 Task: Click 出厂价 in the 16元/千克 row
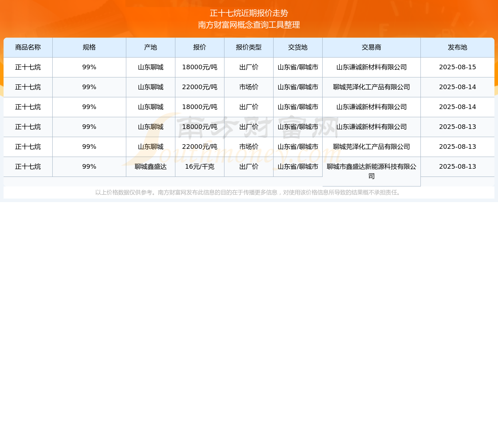point(249,167)
